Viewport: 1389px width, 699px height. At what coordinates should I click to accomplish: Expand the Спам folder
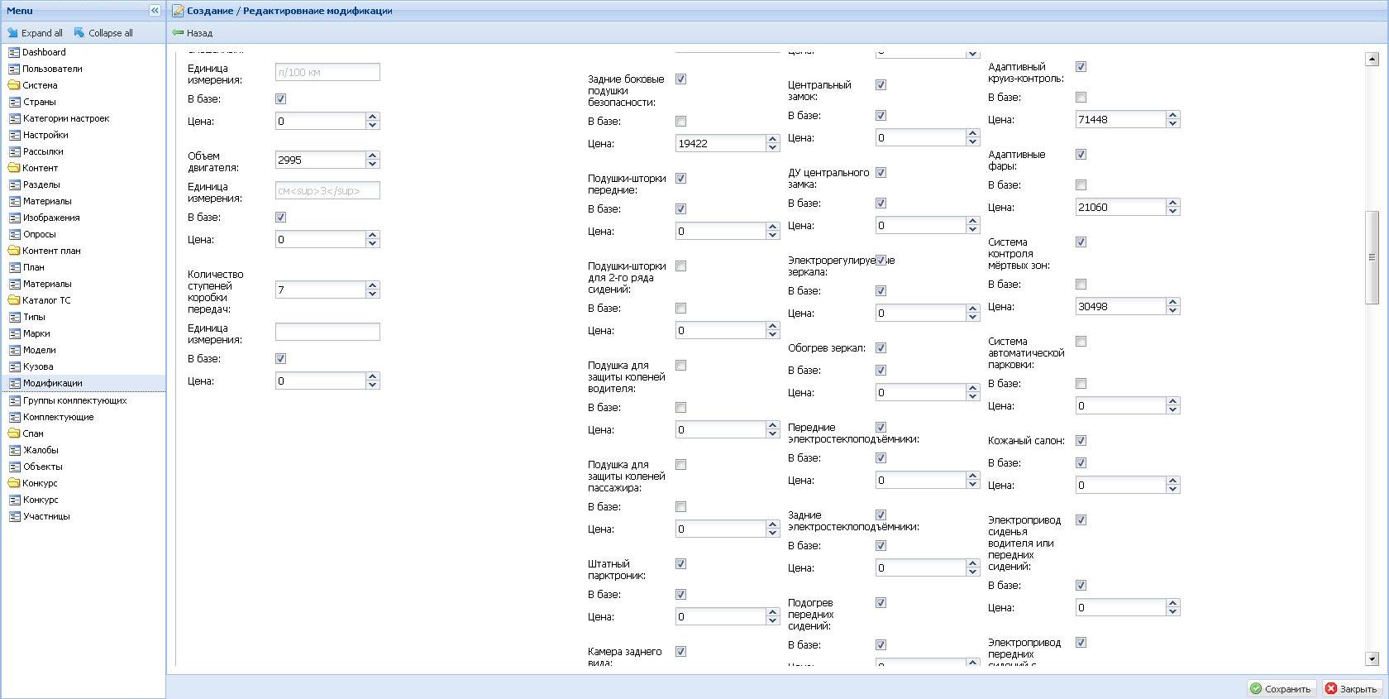(14, 433)
